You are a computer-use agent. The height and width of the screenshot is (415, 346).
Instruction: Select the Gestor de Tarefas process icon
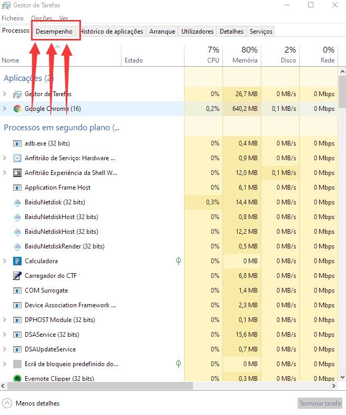(x=17, y=94)
